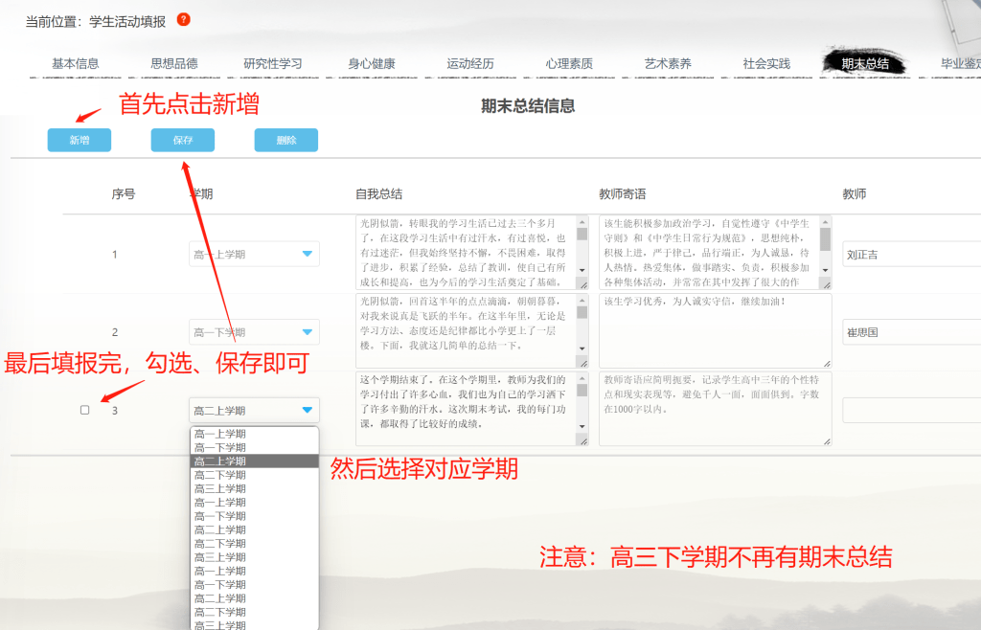Click the blue arrow on row 2 学期 dropdown
This screenshot has width=981, height=630.
[307, 332]
